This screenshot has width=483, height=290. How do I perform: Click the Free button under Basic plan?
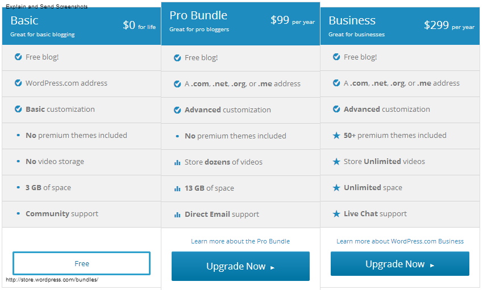81,263
